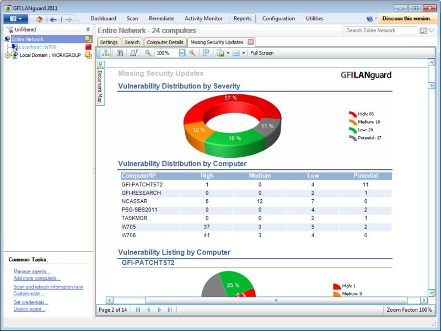Click the Export report save icon
Viewport: 441px width, 331px height.
pyautogui.click(x=220, y=53)
